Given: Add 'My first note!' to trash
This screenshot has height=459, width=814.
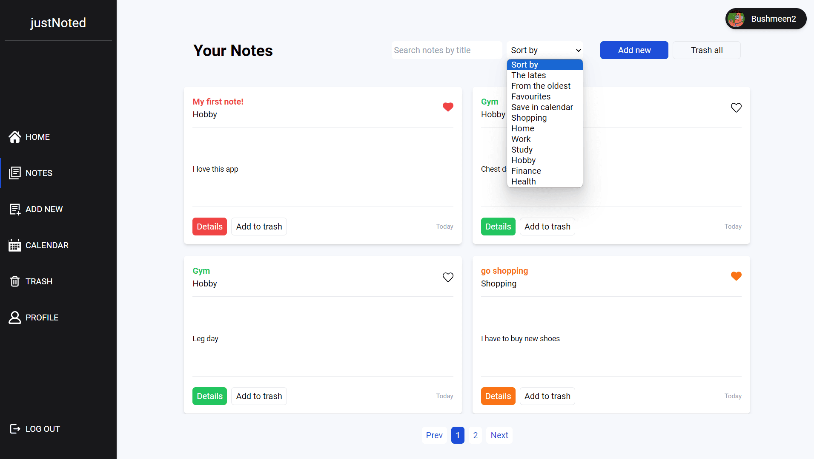Looking at the screenshot, I should (259, 227).
